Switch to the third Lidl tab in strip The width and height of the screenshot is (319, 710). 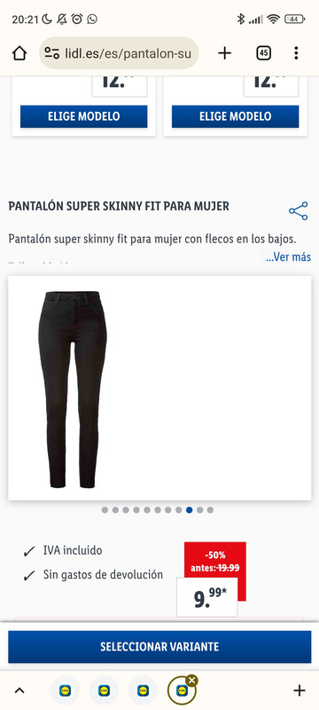click(x=143, y=690)
